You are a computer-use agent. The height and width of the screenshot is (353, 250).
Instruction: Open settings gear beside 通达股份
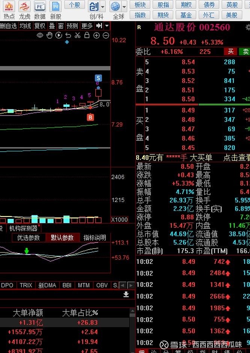[x=247, y=27]
